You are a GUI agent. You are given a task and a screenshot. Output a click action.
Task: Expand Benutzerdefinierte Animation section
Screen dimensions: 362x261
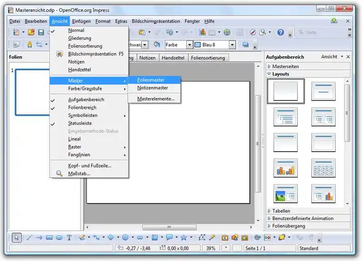tap(308, 218)
